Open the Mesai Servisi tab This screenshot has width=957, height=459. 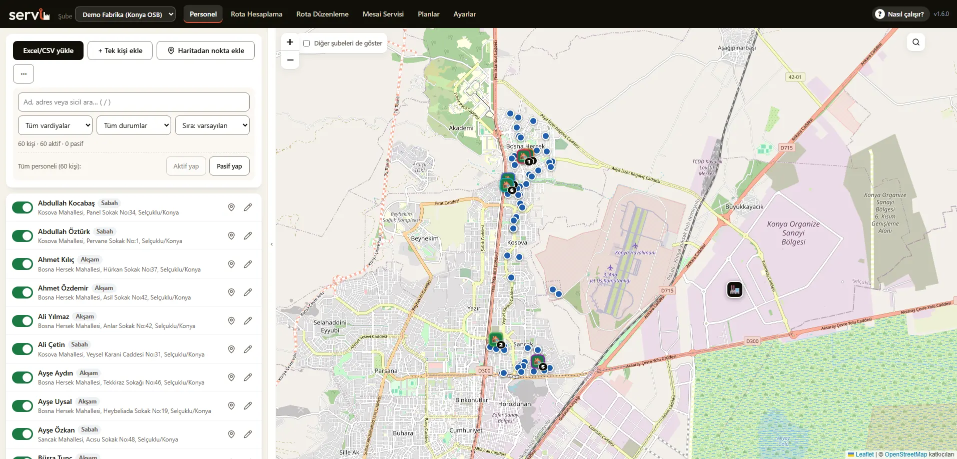coord(383,14)
